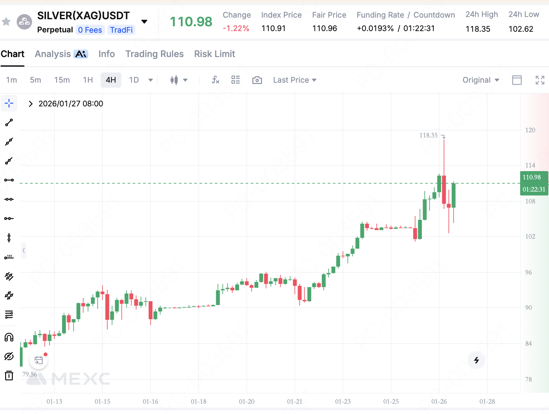Toggle the magnet snap mode
The image size is (549, 414).
click(x=9, y=337)
